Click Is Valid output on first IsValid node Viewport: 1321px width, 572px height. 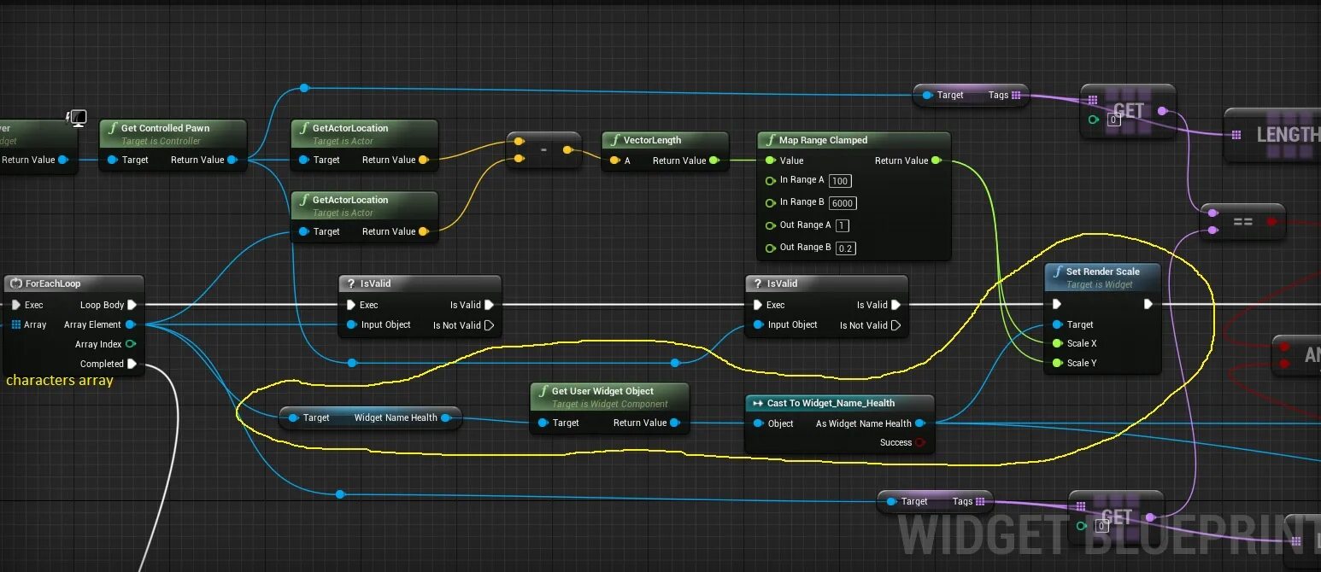(x=489, y=305)
